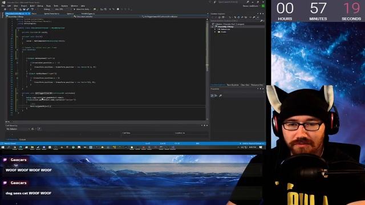The height and width of the screenshot is (205, 365).
Task: Switch to the Team Explorer tab
Action: pos(233,85)
